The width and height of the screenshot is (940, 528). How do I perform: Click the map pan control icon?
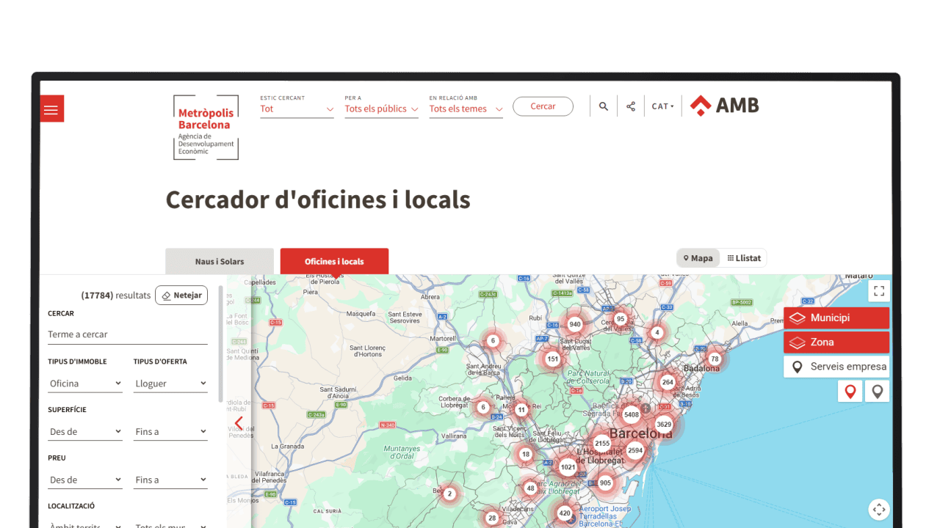879,510
